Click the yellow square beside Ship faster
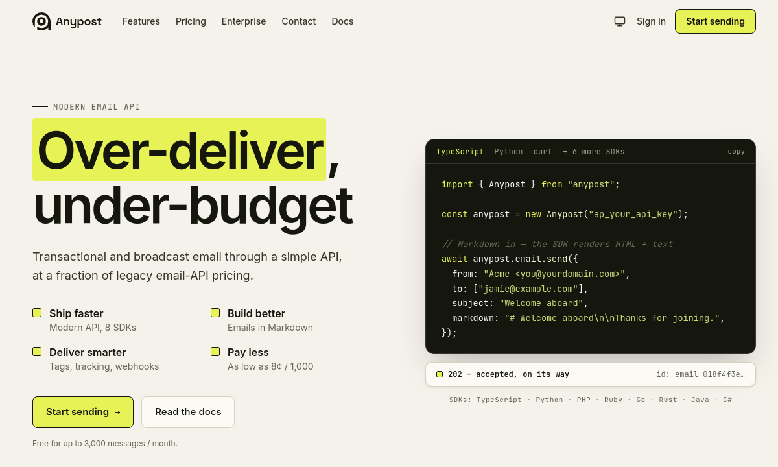 point(37,313)
